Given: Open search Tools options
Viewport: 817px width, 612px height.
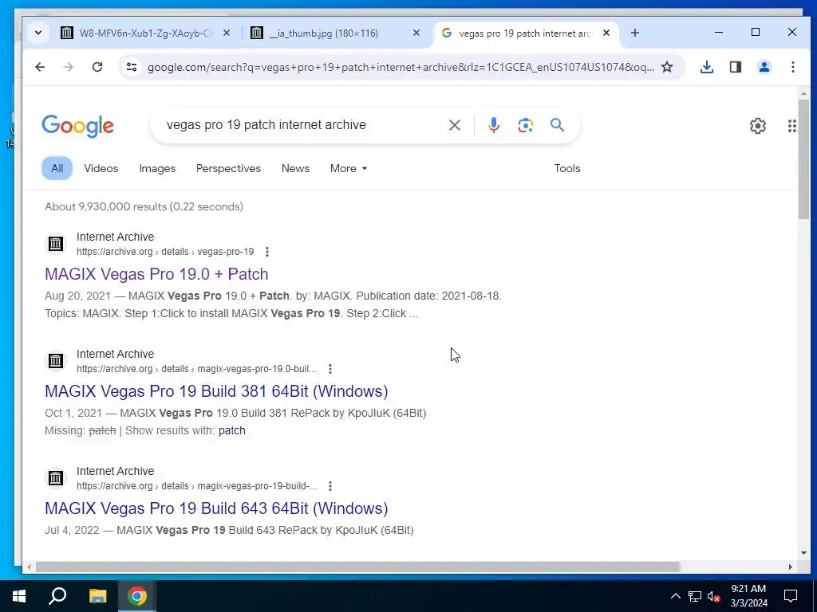Looking at the screenshot, I should (567, 169).
